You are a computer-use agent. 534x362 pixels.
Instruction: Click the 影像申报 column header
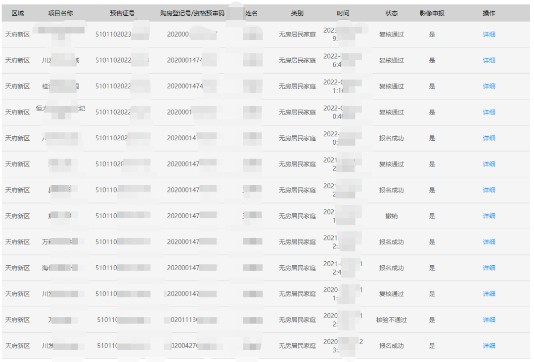coord(432,13)
